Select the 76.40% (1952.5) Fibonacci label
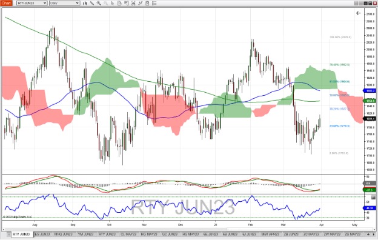 click(340, 65)
